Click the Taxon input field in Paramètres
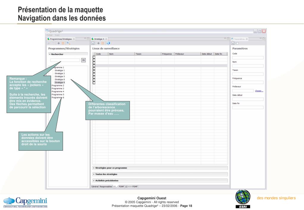This screenshot has width=304, height=210. [248, 74]
